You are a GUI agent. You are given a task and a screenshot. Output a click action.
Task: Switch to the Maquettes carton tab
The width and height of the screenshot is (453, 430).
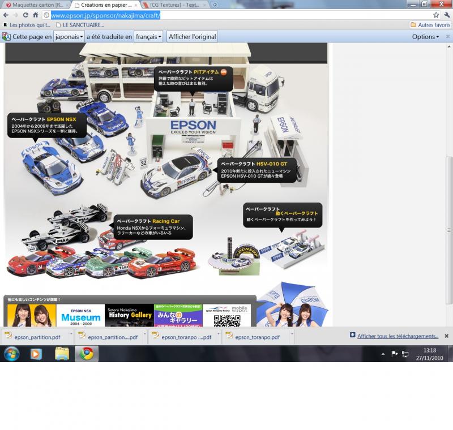[x=34, y=5]
